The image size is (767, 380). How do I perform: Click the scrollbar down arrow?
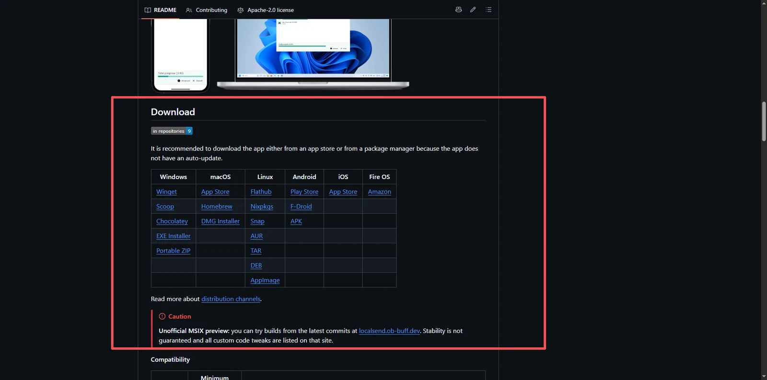[x=764, y=377]
